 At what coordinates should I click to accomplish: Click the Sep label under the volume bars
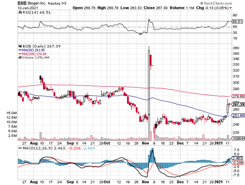pos(70,143)
